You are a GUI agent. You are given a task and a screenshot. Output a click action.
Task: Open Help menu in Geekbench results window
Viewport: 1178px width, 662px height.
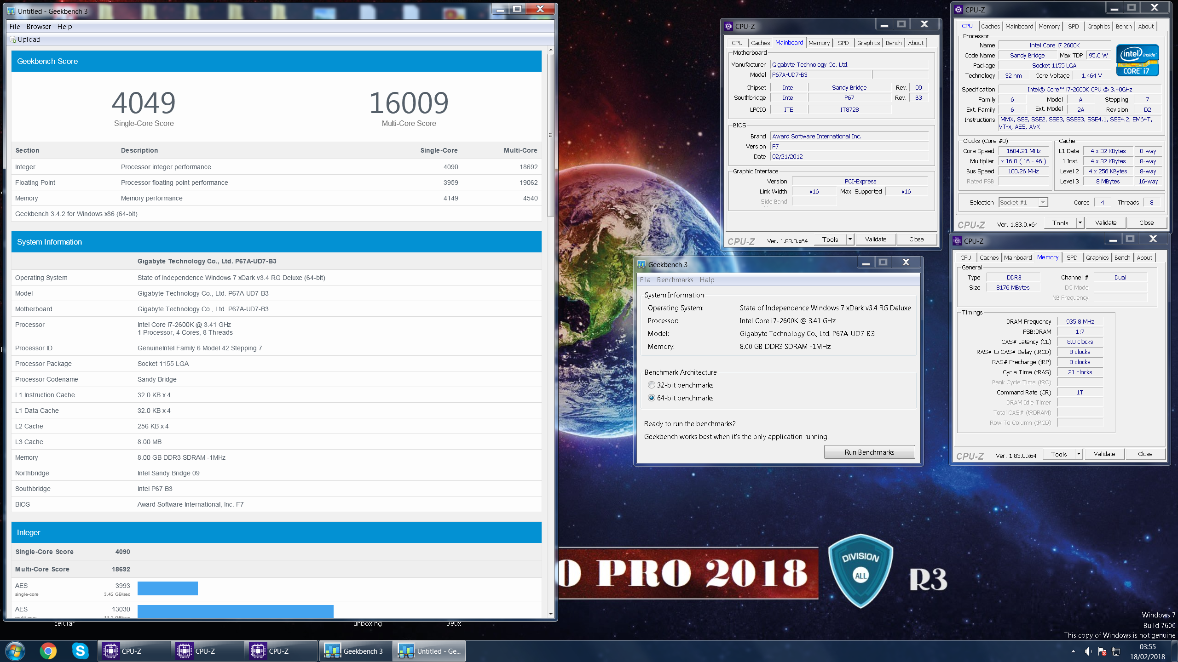point(64,26)
